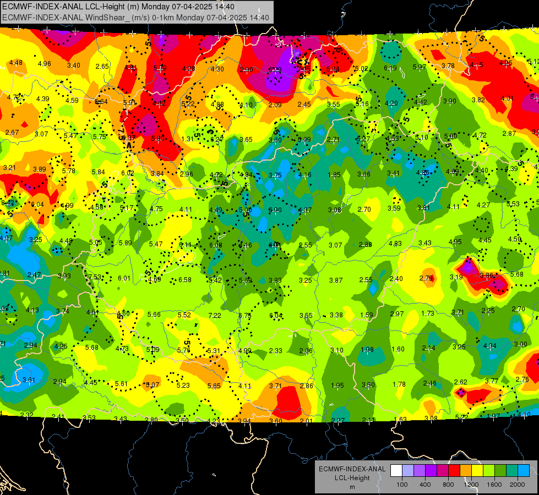Click the ECMWF-INDEX-ANAL legend label
The image size is (539, 495).
coord(352,469)
